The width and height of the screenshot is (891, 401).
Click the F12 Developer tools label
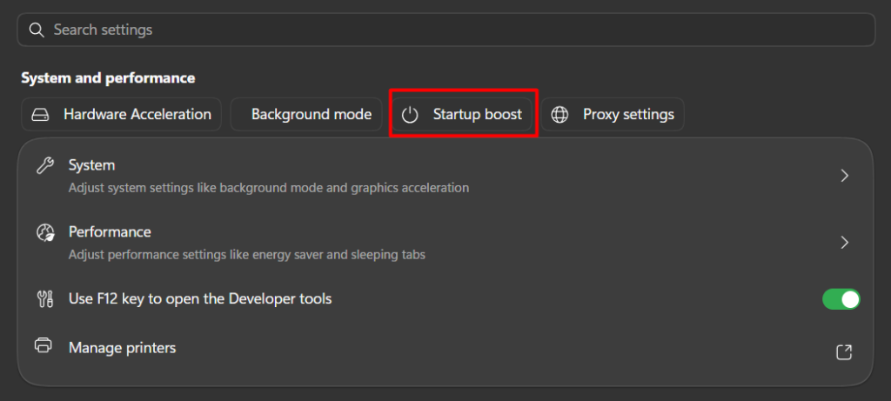[x=200, y=298]
